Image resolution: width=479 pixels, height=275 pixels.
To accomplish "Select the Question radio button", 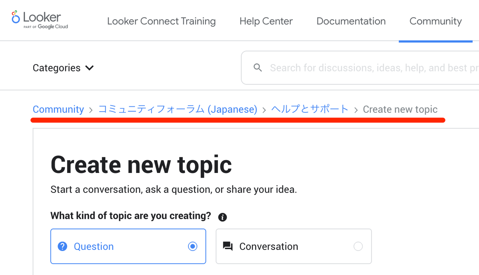I will [x=193, y=246].
